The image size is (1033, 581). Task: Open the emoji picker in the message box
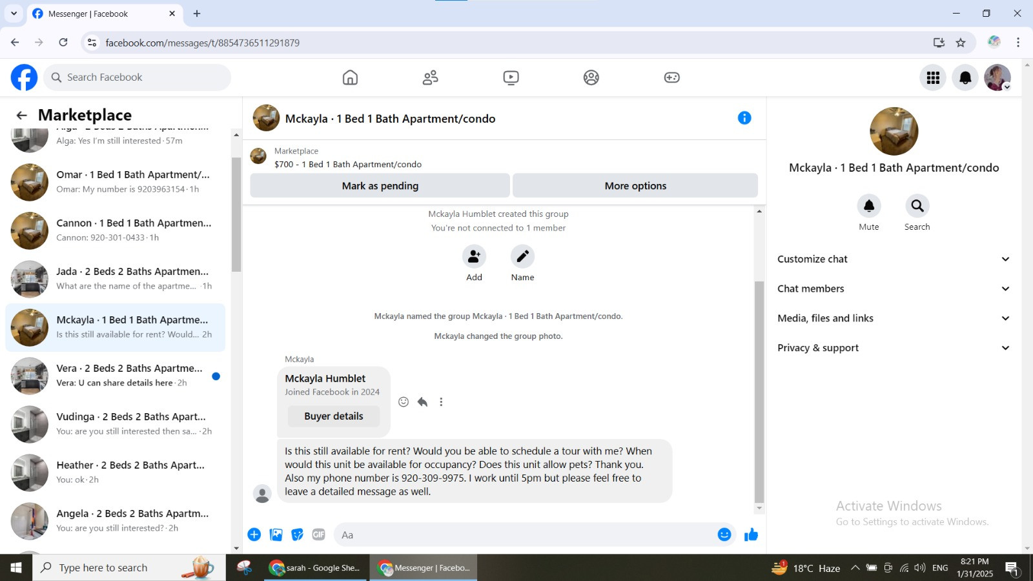point(724,535)
